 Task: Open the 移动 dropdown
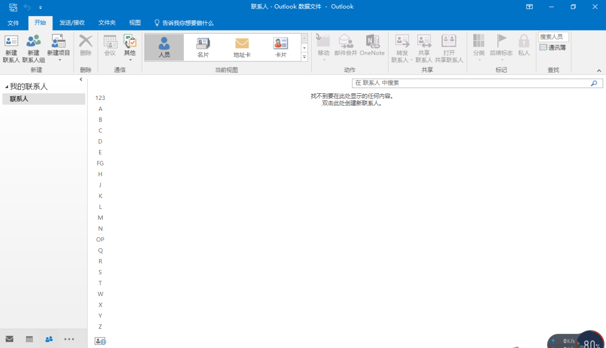click(x=324, y=48)
